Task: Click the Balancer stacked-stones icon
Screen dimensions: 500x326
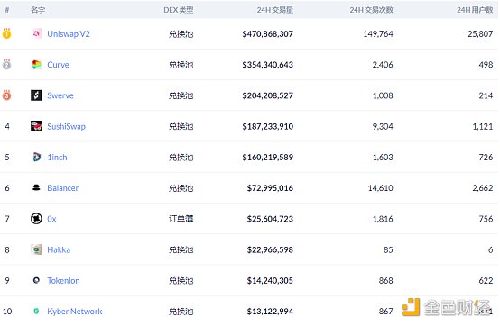Action: (x=36, y=187)
